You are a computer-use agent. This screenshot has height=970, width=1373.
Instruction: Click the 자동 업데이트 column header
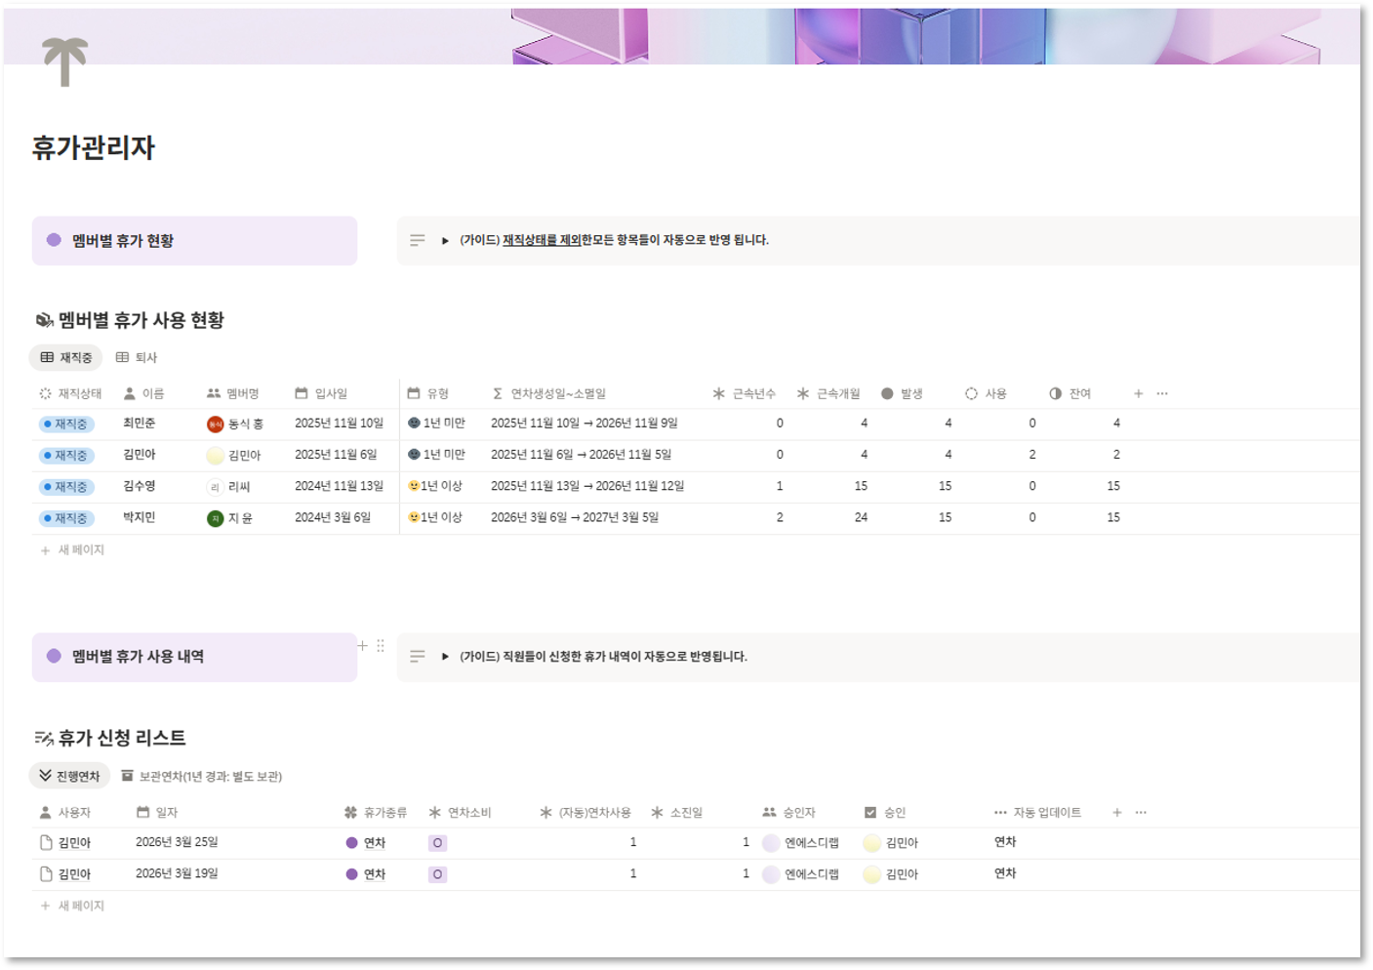pos(1037,813)
